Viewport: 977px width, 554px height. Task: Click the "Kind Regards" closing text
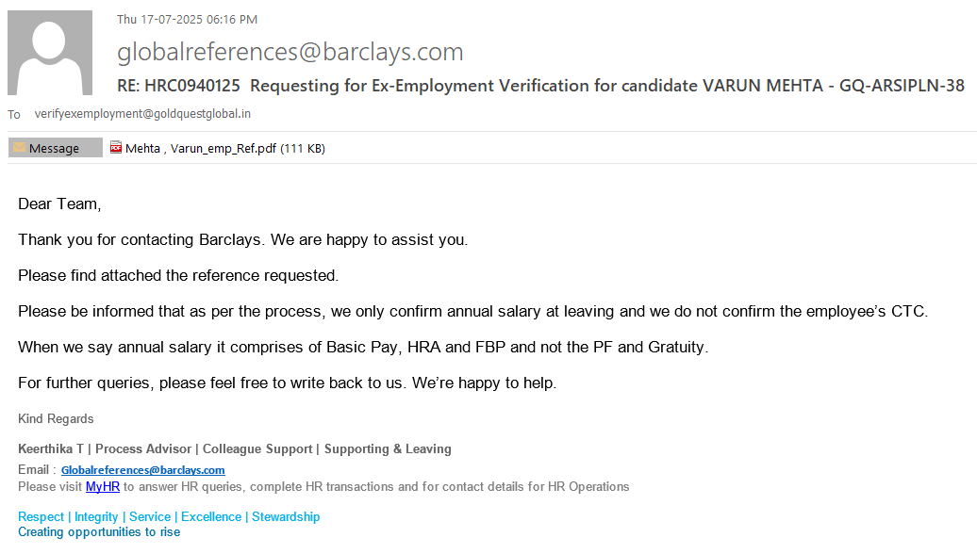pos(56,419)
